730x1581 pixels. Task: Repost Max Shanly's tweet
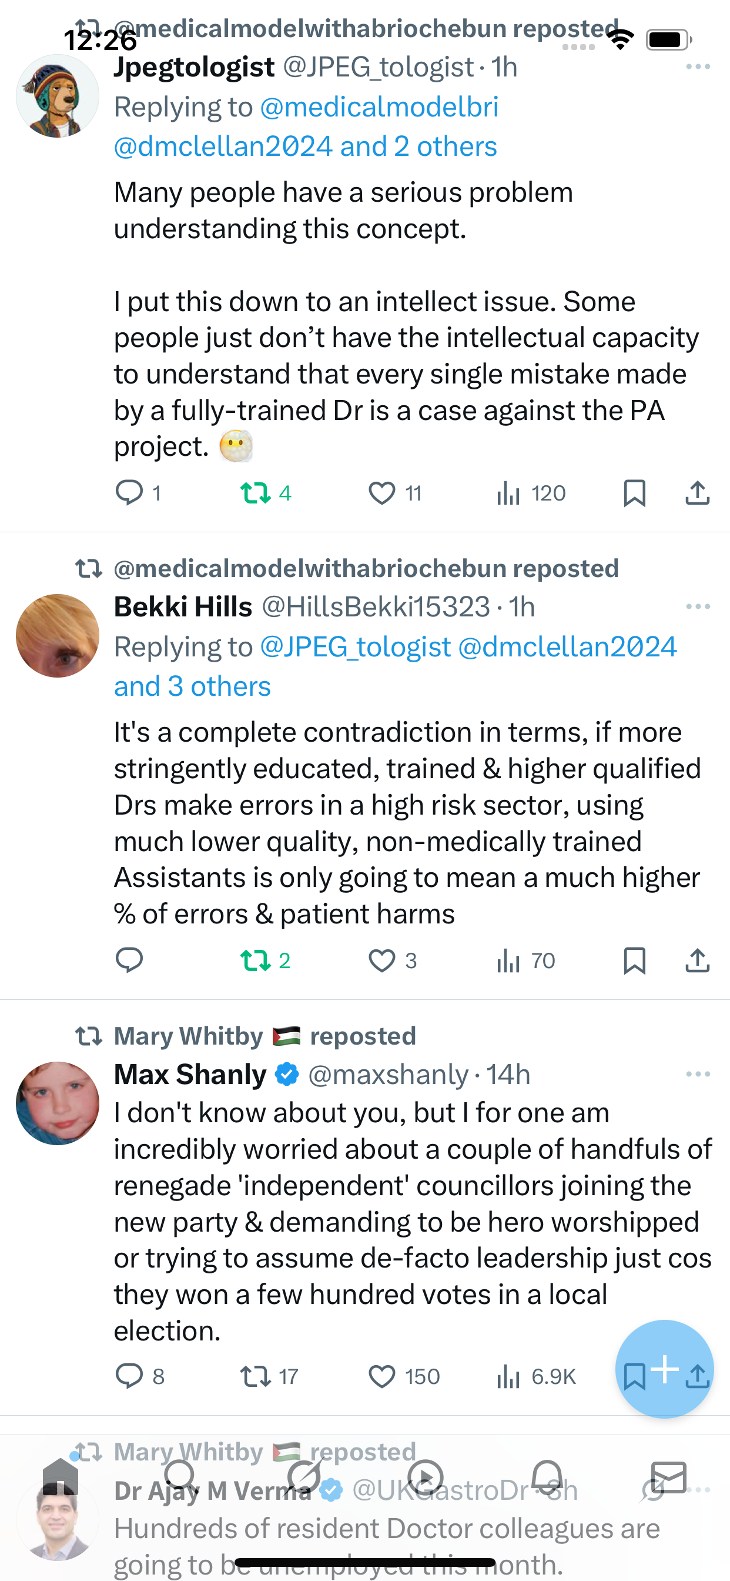[255, 1376]
